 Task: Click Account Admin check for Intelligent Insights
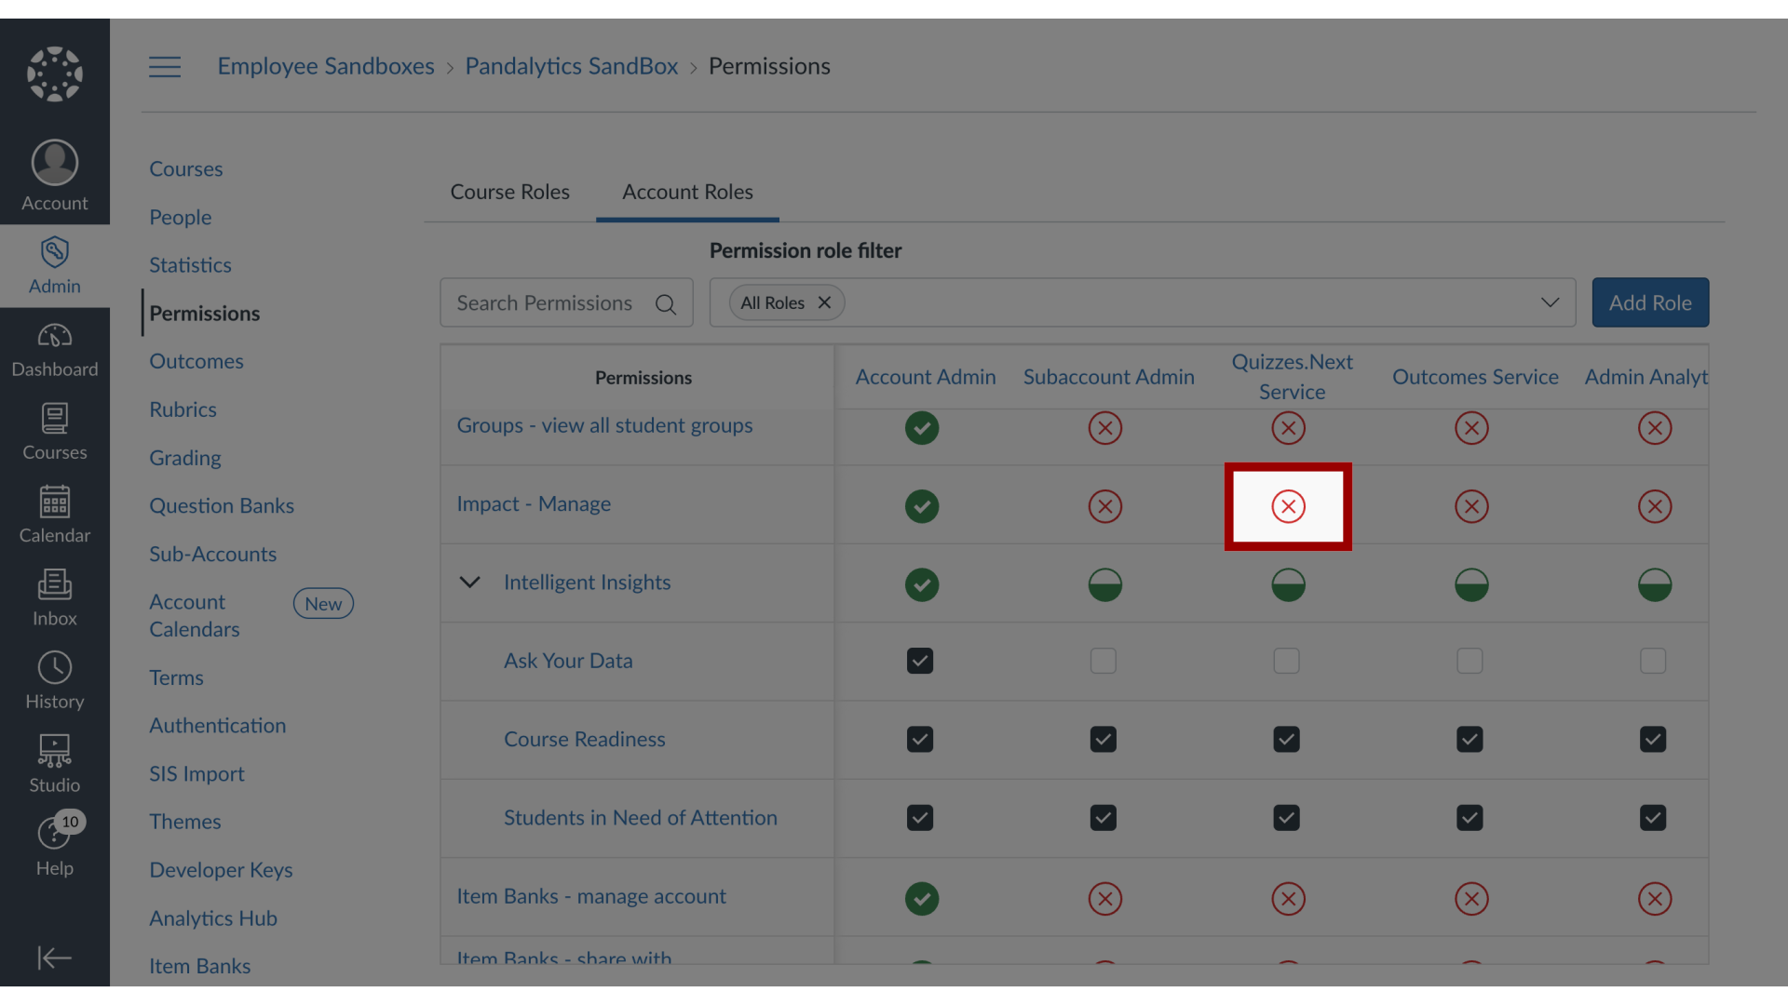point(922,584)
